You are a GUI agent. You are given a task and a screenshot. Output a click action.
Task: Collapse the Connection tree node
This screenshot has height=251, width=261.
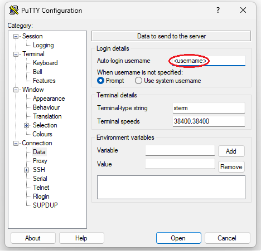[16, 143]
